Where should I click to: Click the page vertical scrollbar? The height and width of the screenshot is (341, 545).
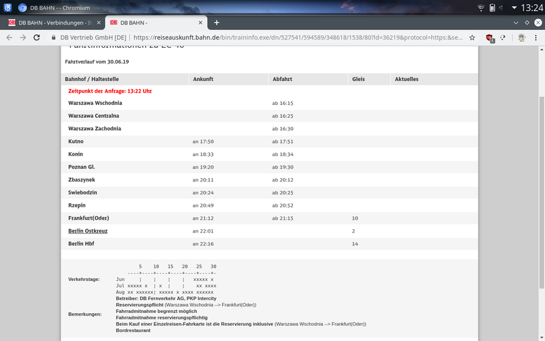click(542, 192)
